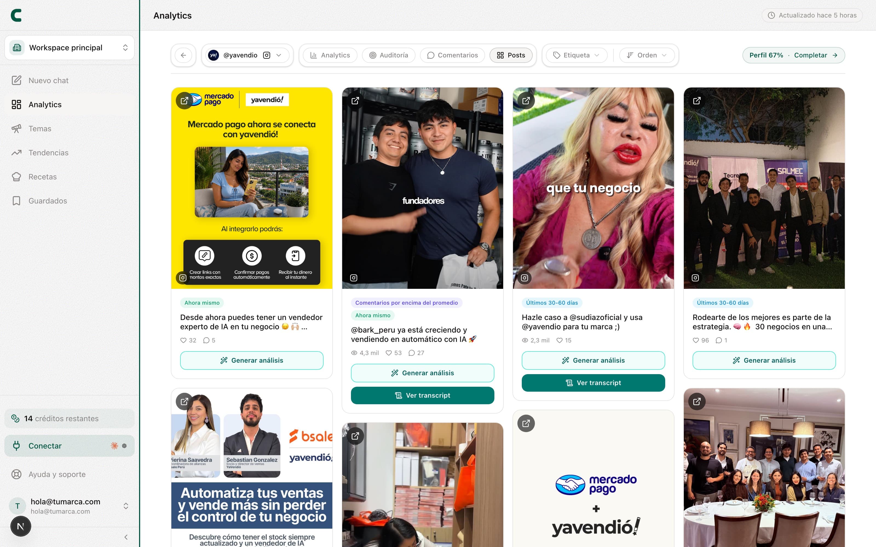
Task: Open external link on fundadores video post
Action: pos(355,101)
